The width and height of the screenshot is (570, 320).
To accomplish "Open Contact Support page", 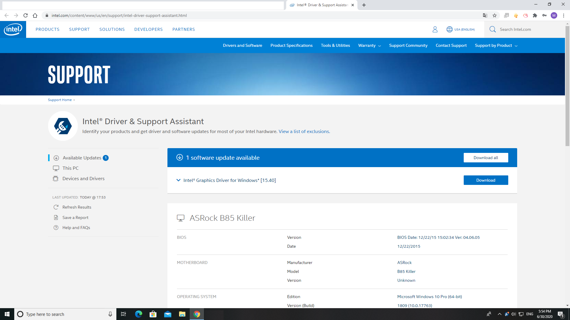I will [x=451, y=45].
